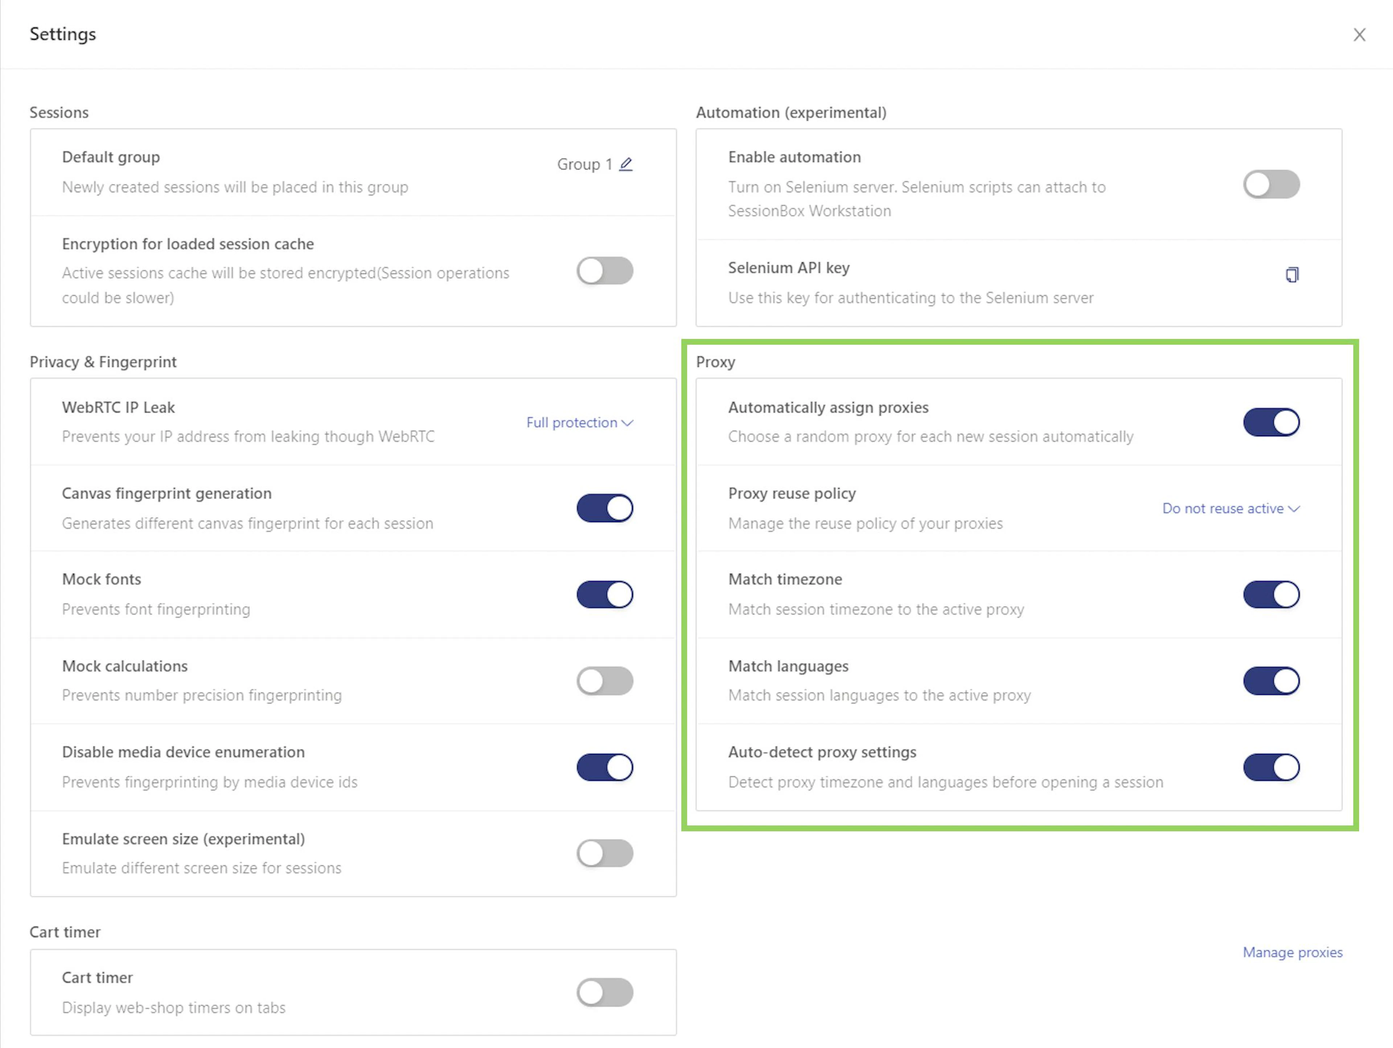Turn off Mock fonts
The image size is (1393, 1048).
605,594
